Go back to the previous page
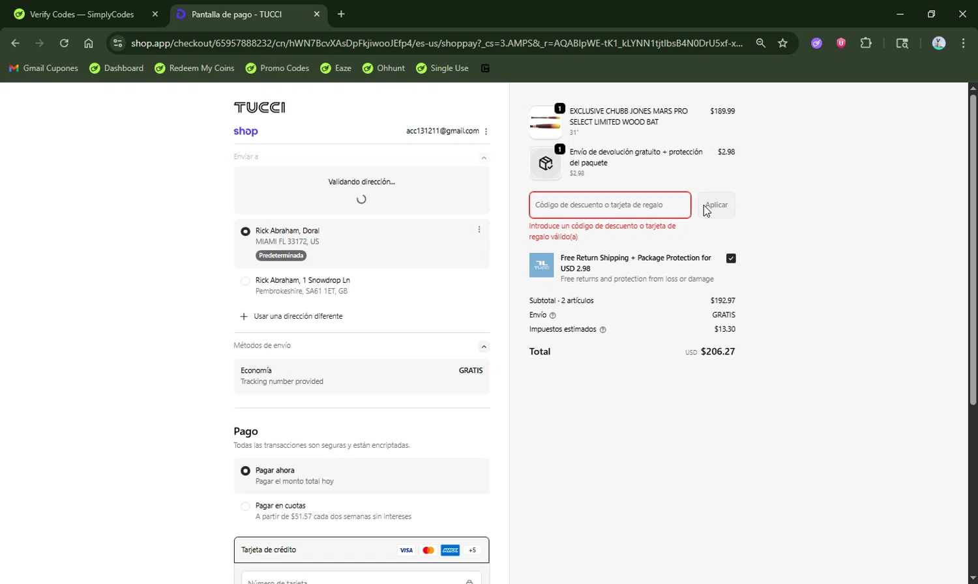 [16, 43]
